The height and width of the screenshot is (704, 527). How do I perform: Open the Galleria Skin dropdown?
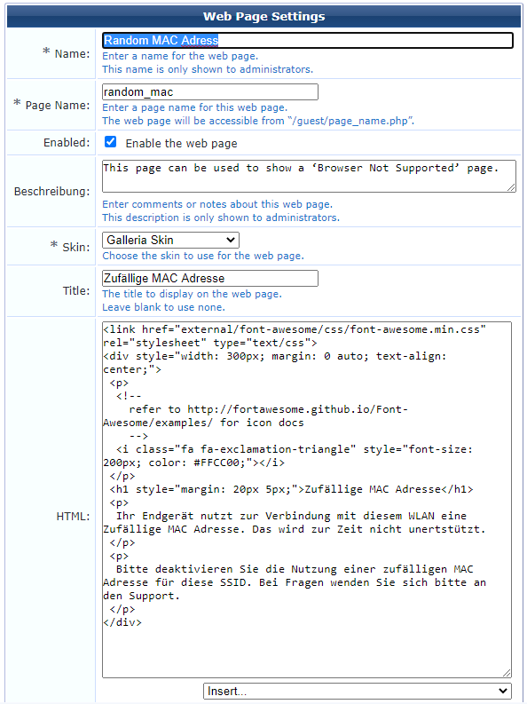pos(170,241)
